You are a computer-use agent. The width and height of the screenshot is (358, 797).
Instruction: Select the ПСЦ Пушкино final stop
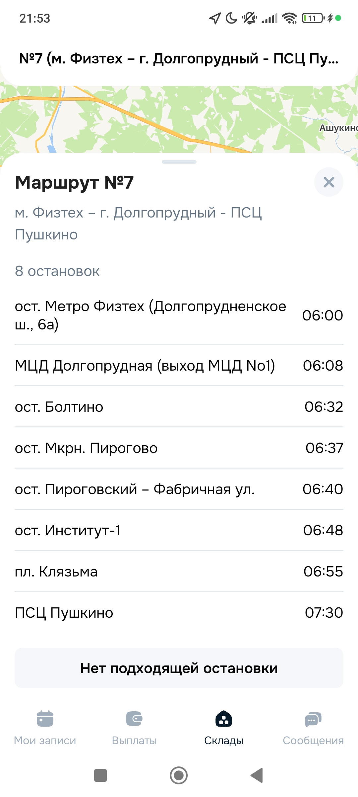[x=179, y=613]
